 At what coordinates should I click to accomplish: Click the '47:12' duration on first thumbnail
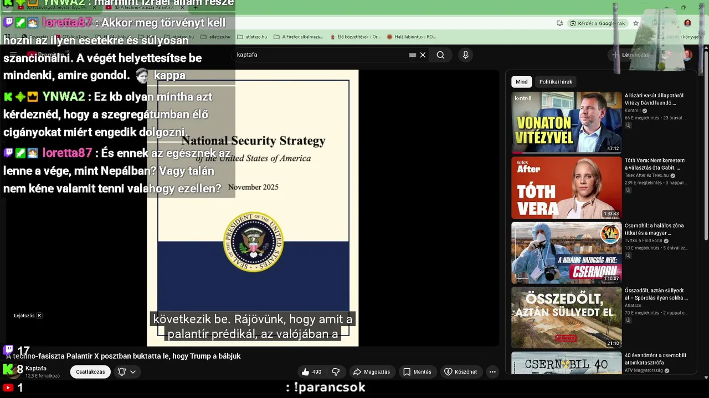[613, 149]
